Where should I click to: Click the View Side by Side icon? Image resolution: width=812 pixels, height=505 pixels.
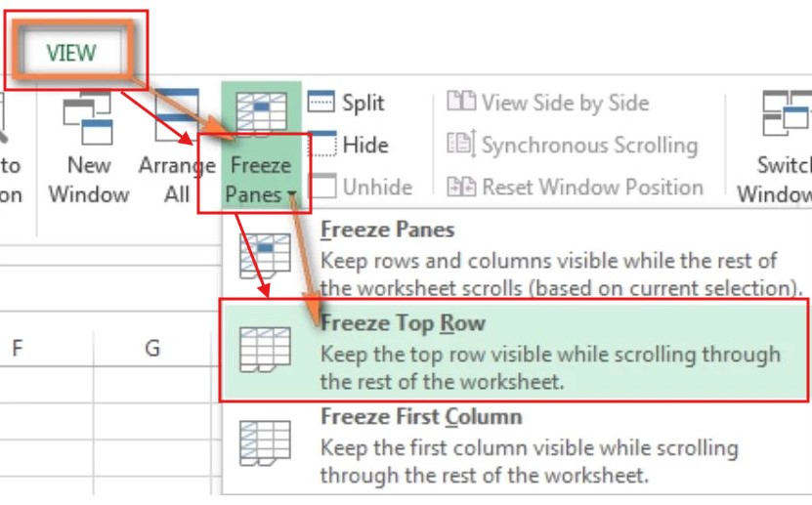click(x=461, y=101)
